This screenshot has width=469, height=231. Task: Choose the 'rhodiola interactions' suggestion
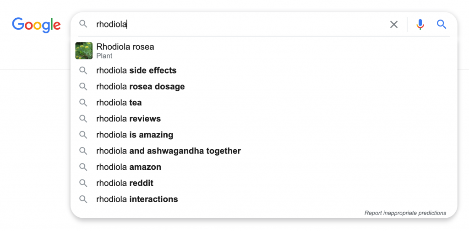tap(264, 199)
